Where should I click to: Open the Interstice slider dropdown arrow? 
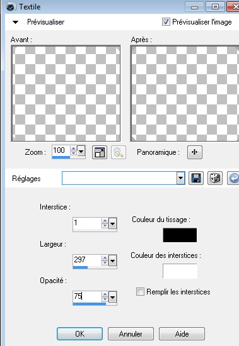tap(113, 224)
